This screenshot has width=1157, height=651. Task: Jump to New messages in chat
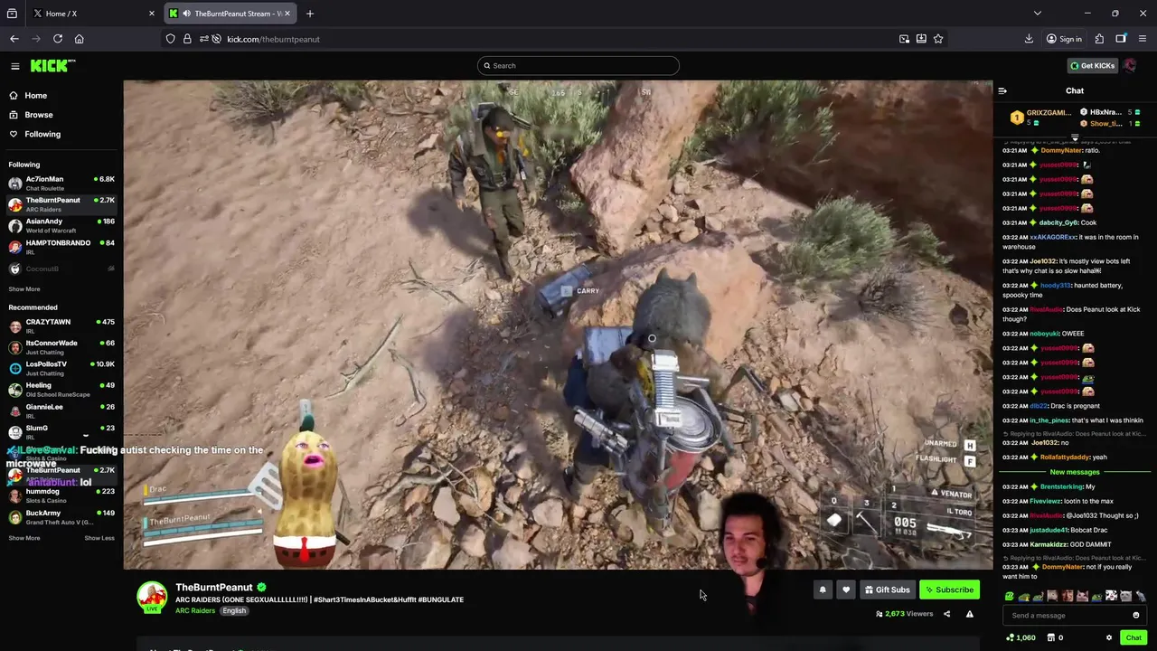[1075, 472]
